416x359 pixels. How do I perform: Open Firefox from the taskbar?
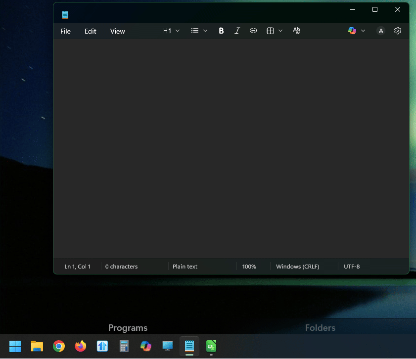pyautogui.click(x=81, y=346)
